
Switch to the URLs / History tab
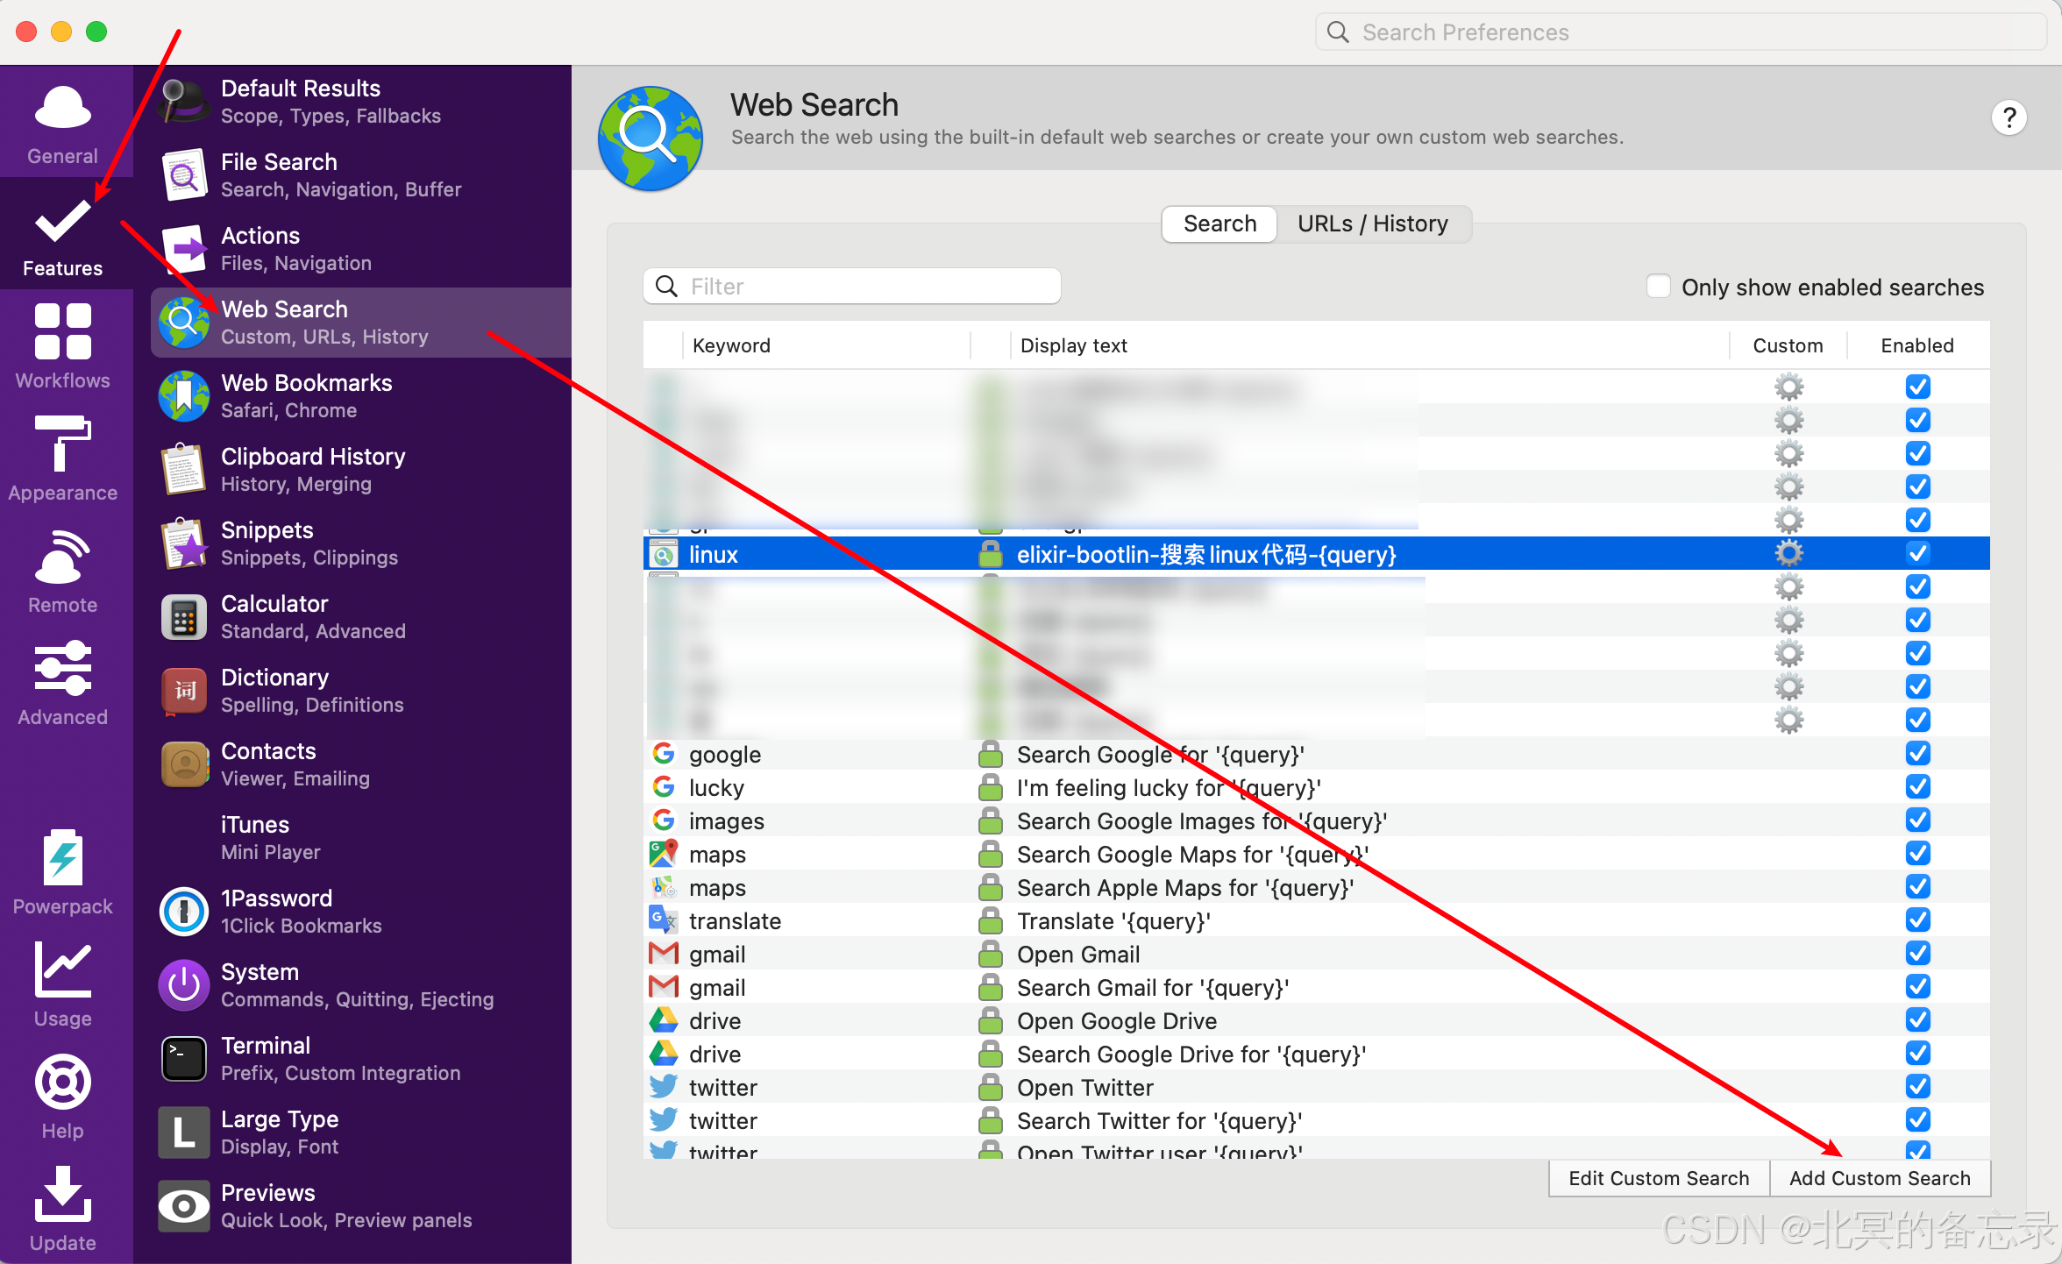[1373, 224]
